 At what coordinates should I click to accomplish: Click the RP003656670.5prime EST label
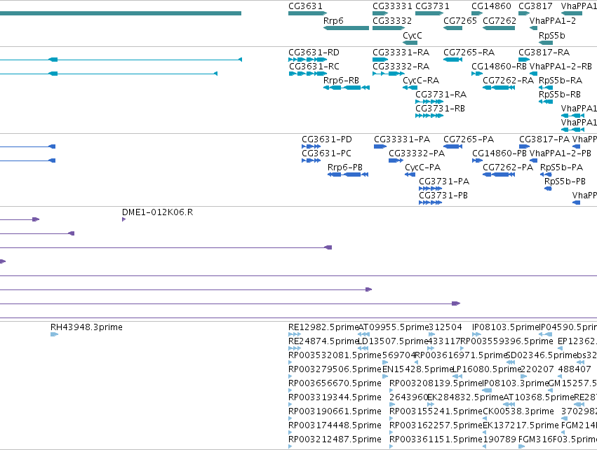(x=335, y=383)
